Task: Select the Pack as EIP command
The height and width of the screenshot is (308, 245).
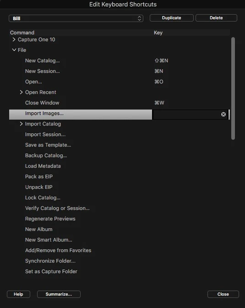Action: pos(39,176)
